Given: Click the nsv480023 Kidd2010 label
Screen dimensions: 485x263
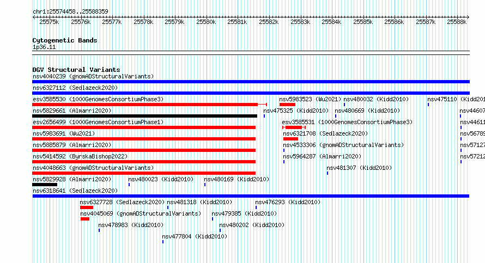Looking at the screenshot, I should point(161,179).
